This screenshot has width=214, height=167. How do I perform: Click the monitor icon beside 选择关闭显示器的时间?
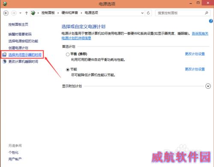point(4,55)
